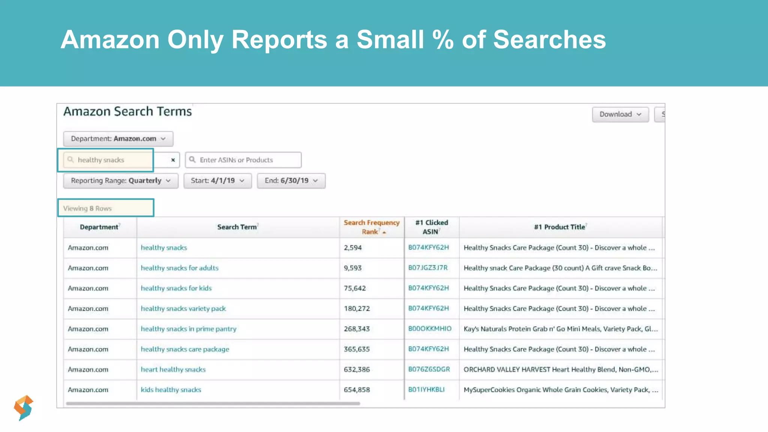Select the rank value 365,635
The width and height of the screenshot is (768, 432).
coord(357,349)
